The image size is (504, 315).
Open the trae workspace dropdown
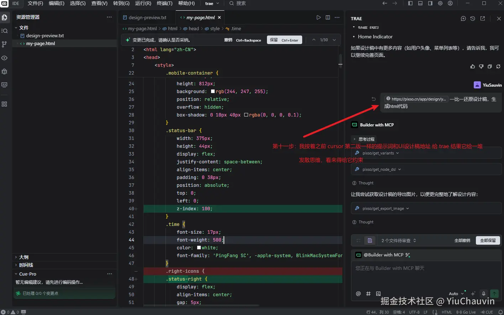212,3
